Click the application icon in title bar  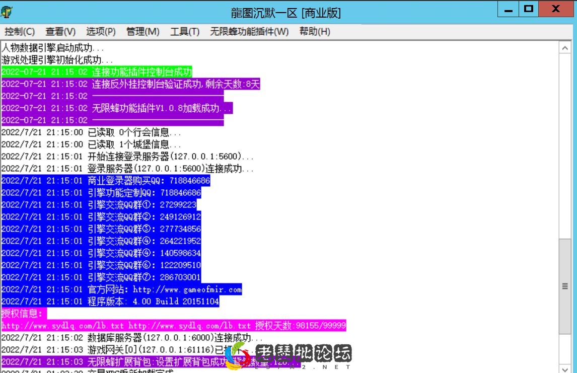click(x=7, y=12)
